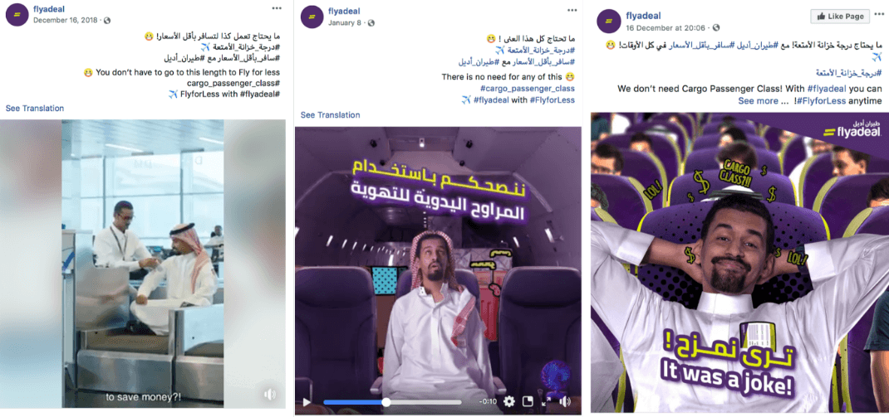This screenshot has height=417, width=889.
Task: Open the flyadeal avatar on the middle post
Action: (x=312, y=17)
